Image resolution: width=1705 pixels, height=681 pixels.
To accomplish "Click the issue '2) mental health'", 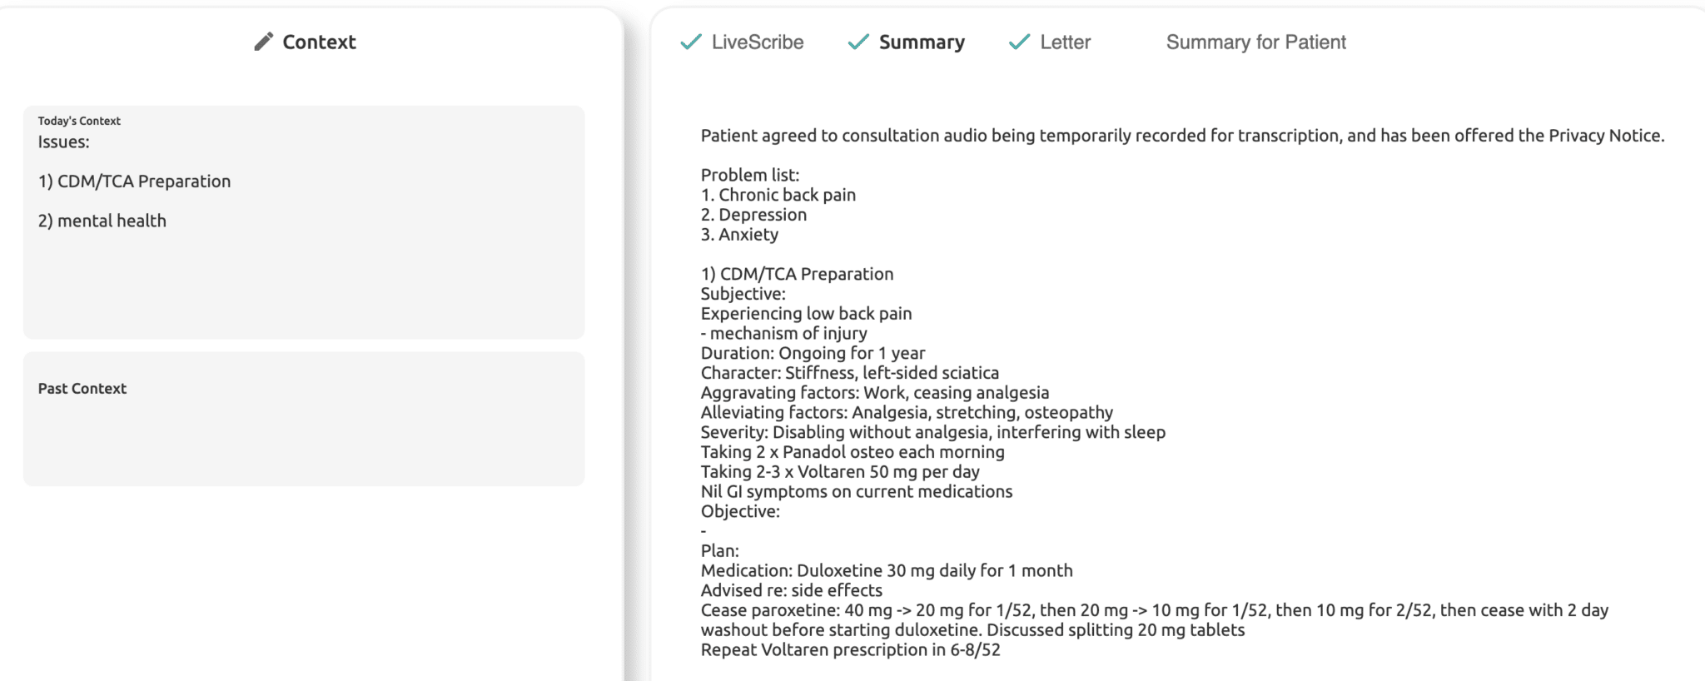I will click(102, 221).
